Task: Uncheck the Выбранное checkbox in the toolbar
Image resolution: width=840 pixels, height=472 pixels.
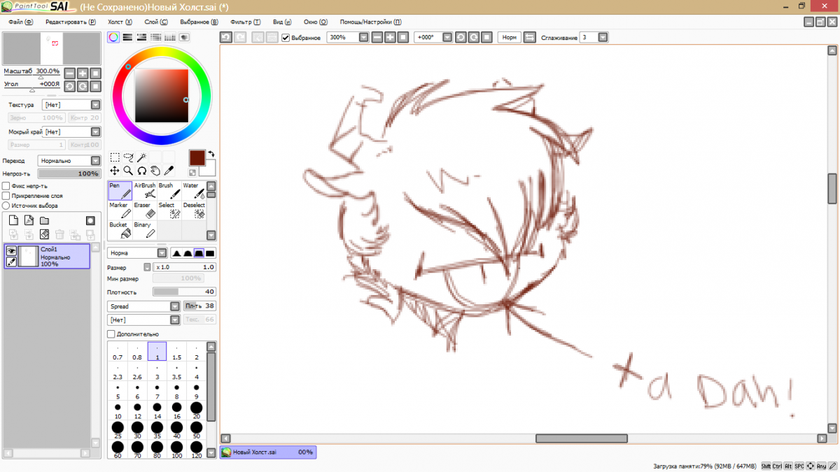Action: [x=286, y=37]
